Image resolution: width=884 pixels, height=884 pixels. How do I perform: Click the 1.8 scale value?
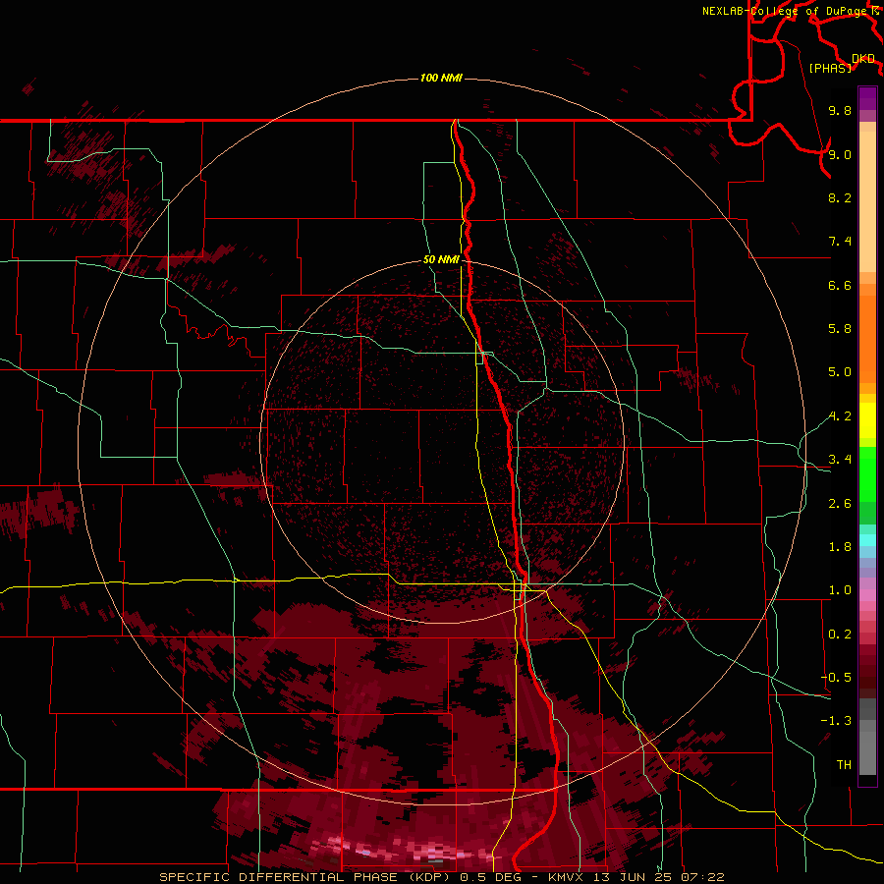(840, 547)
